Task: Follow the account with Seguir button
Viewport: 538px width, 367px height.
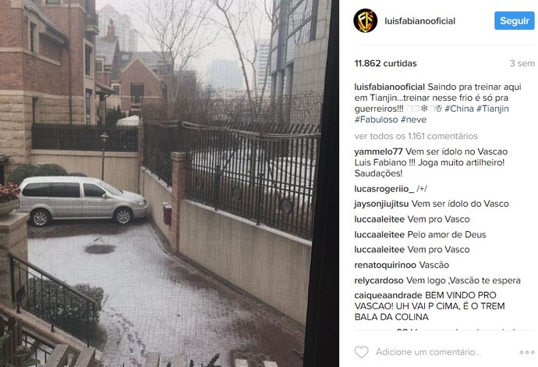Action: coord(515,20)
